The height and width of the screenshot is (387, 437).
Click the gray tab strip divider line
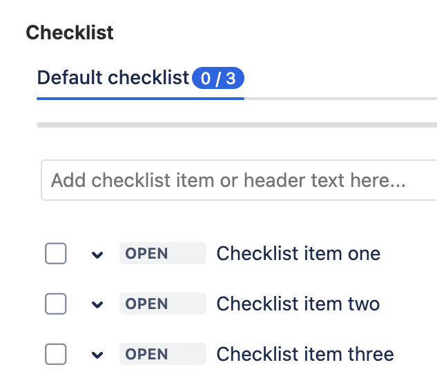click(340, 99)
